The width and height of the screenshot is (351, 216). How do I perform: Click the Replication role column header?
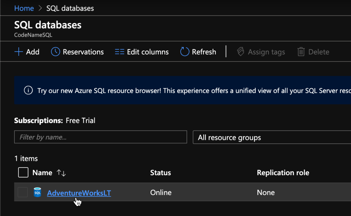[283, 173]
